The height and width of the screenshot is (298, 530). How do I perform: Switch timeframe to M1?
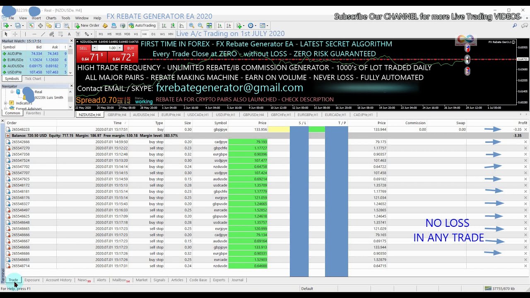pyautogui.click(x=101, y=34)
